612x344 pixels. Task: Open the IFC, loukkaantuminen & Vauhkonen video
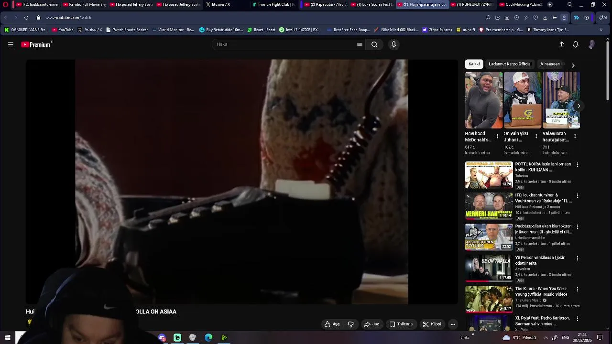pos(489,206)
